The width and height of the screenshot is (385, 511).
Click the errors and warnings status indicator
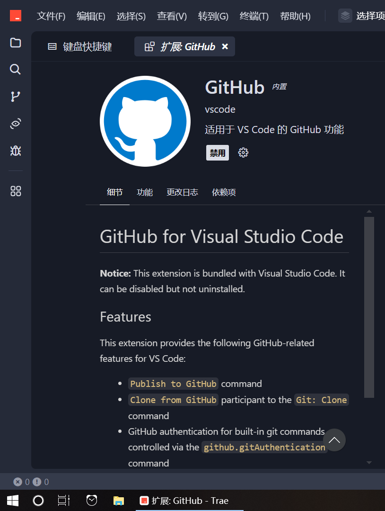[x=31, y=482]
